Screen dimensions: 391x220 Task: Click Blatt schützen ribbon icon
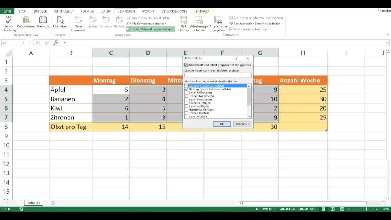point(183,24)
